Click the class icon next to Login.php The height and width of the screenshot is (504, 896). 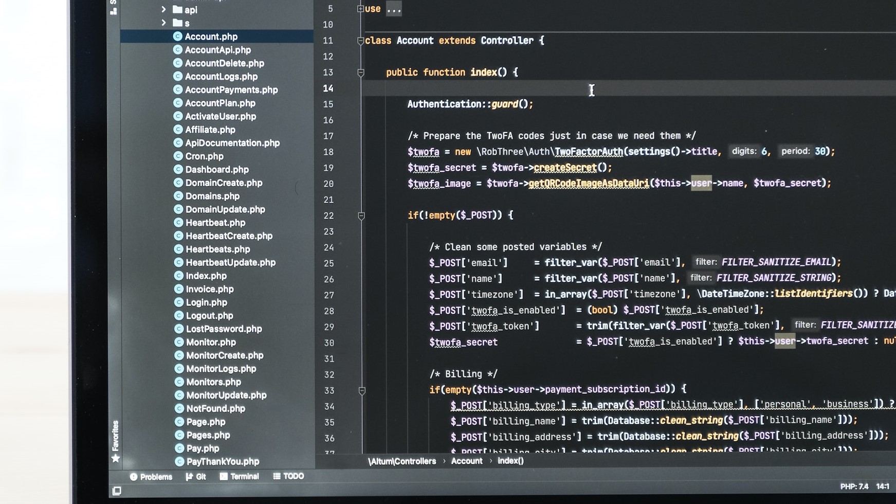click(x=178, y=302)
